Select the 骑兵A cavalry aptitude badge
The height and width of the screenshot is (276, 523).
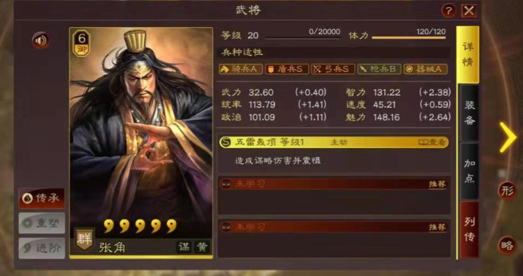[x=240, y=69]
